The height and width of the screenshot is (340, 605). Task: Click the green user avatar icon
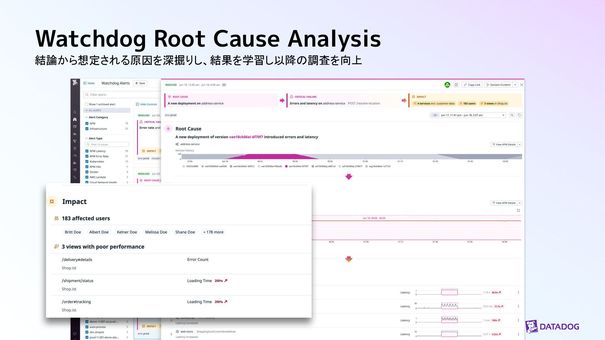coord(447,85)
